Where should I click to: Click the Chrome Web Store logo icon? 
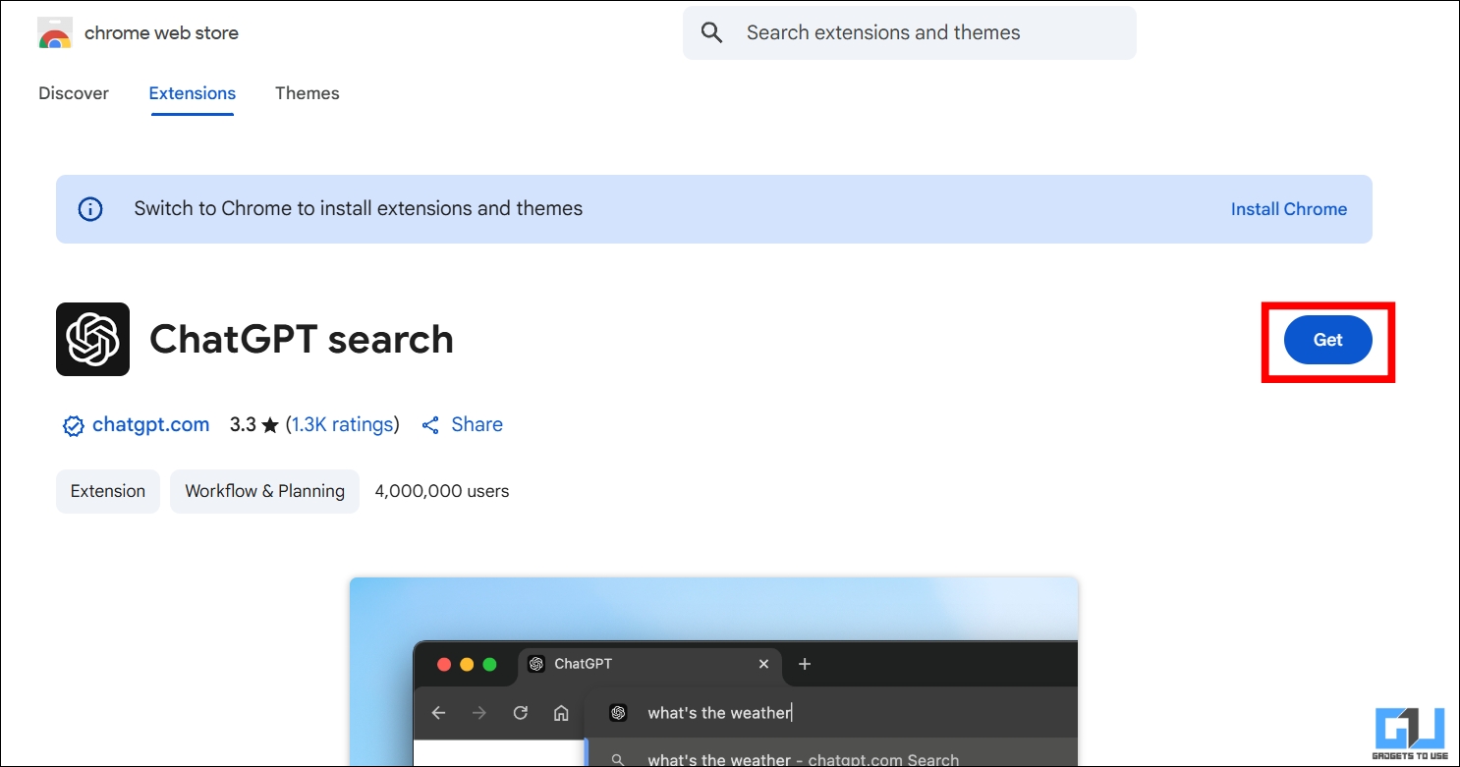point(54,32)
